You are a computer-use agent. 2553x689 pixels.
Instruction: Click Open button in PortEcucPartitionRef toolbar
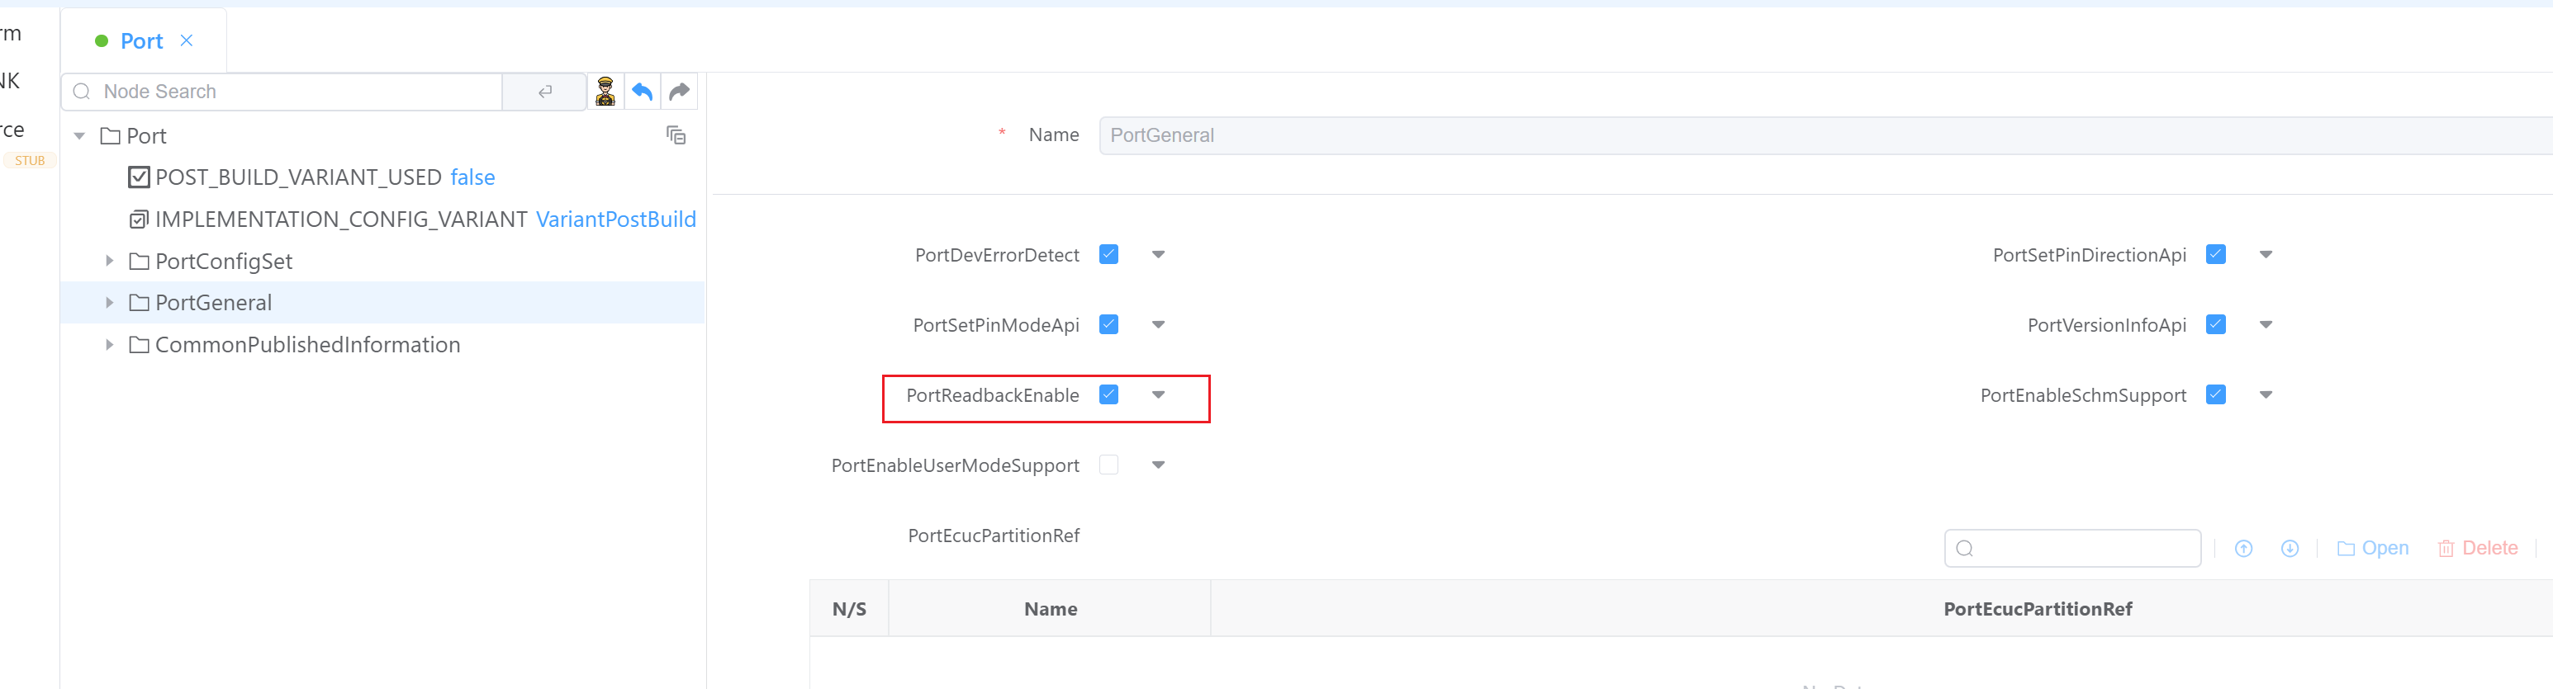(2373, 549)
